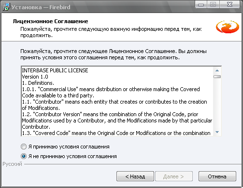Click the license scrollbar up arrow
This screenshot has height=188, width=243.
tap(217, 70)
